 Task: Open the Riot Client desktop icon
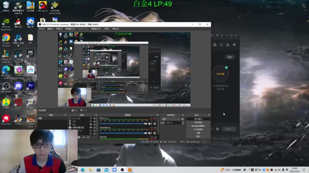click(x=6, y=120)
